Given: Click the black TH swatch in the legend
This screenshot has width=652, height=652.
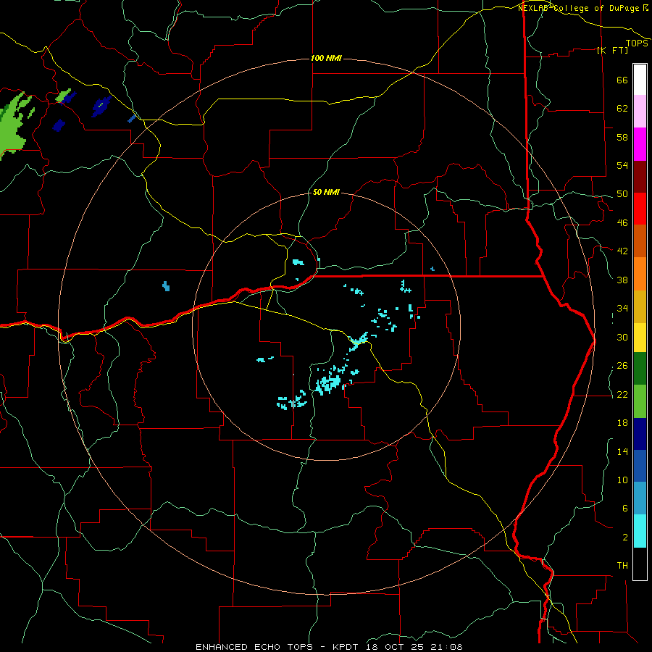Looking at the screenshot, I should tap(640, 564).
